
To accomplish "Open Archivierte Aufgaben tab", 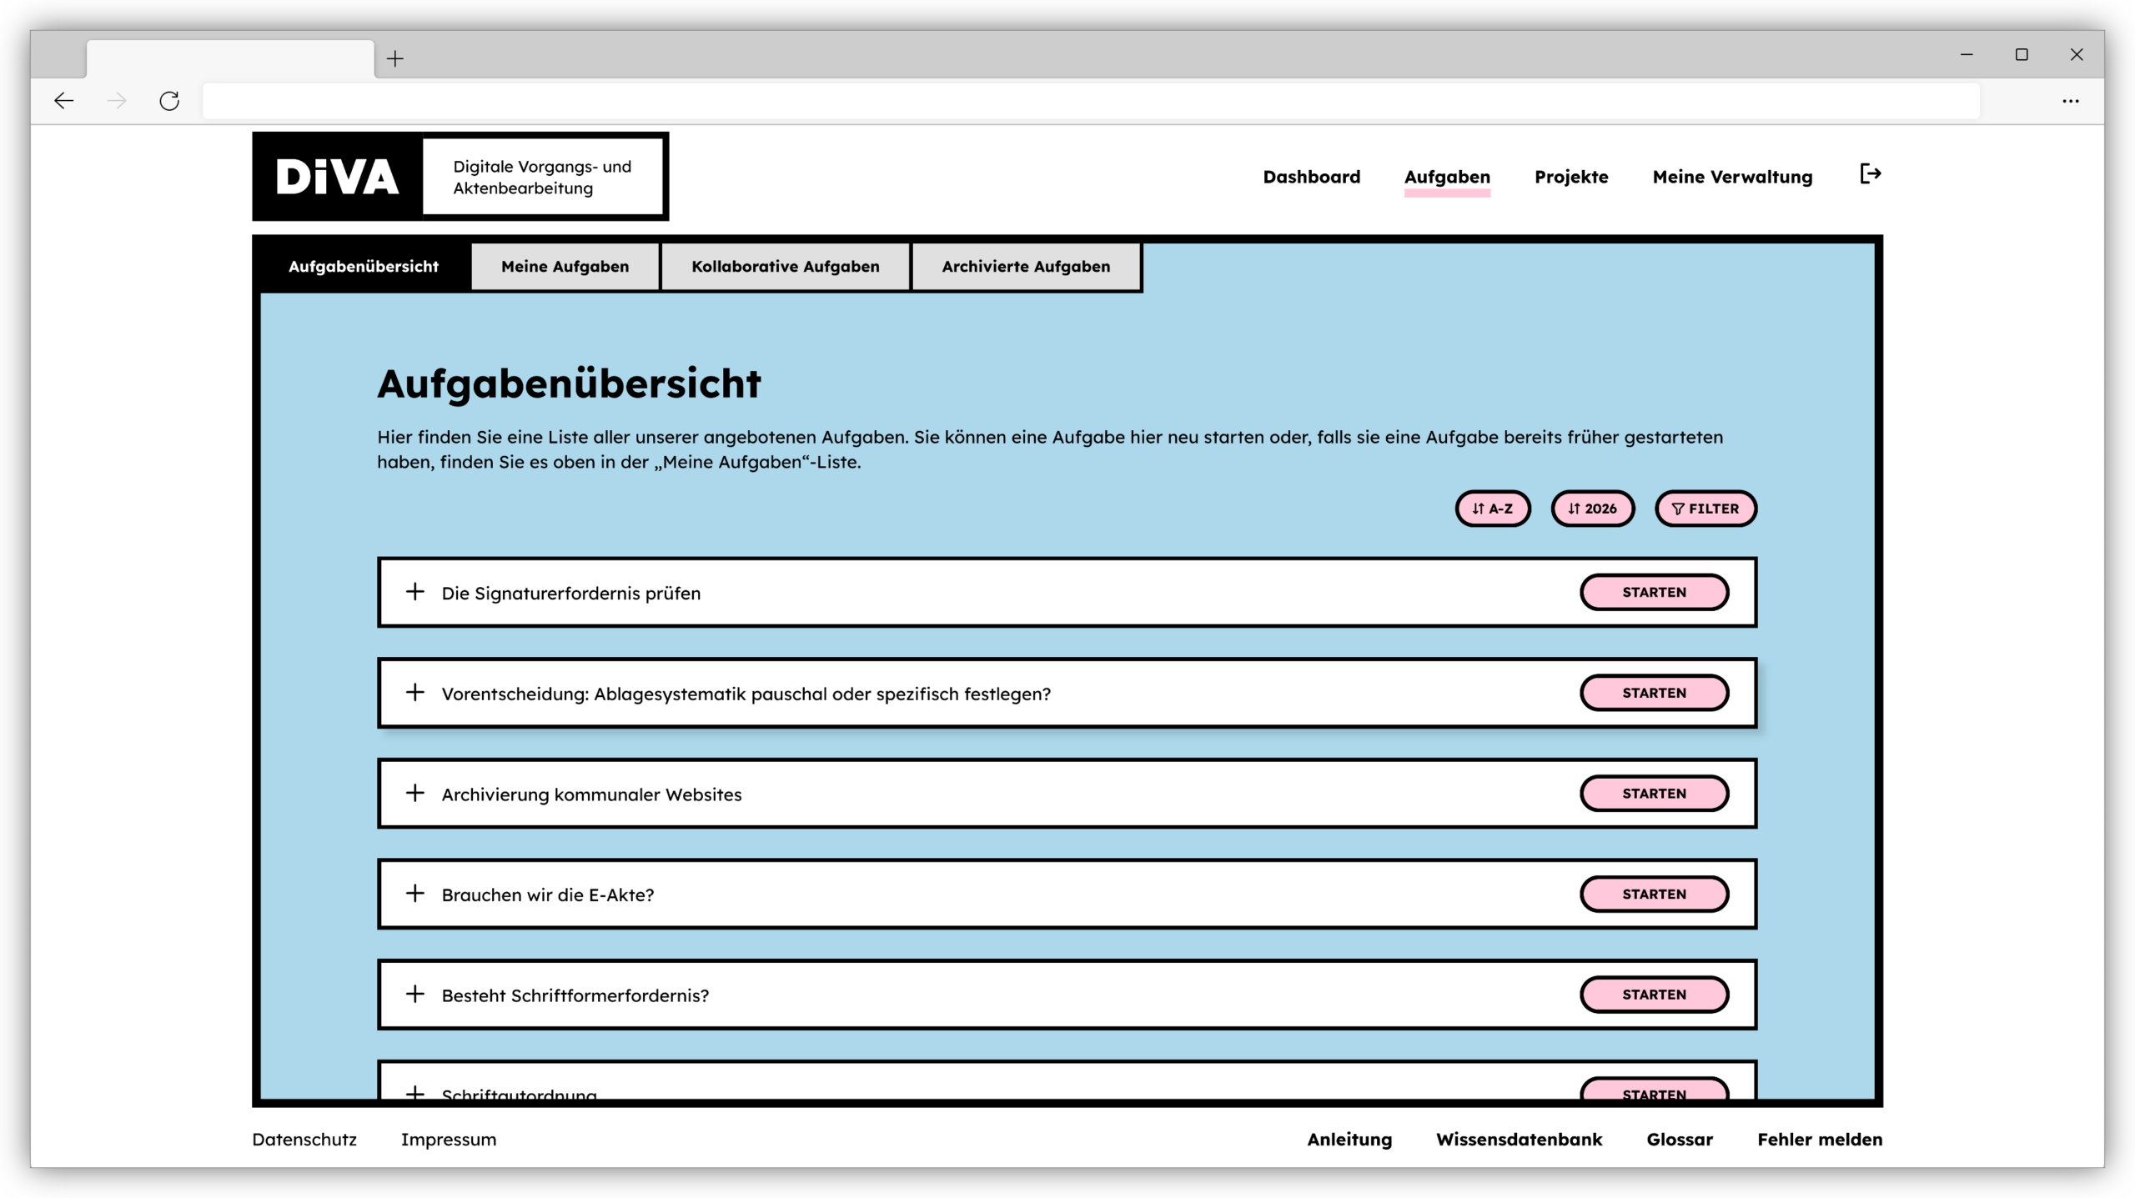I will (1026, 267).
